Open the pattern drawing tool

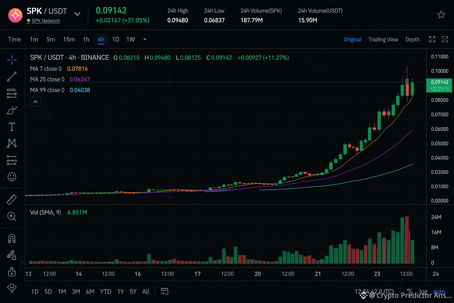click(12, 143)
